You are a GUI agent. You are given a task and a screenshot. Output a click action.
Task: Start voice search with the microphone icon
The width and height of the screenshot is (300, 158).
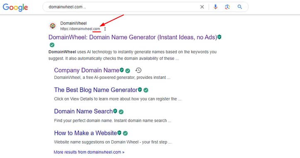(215, 7)
